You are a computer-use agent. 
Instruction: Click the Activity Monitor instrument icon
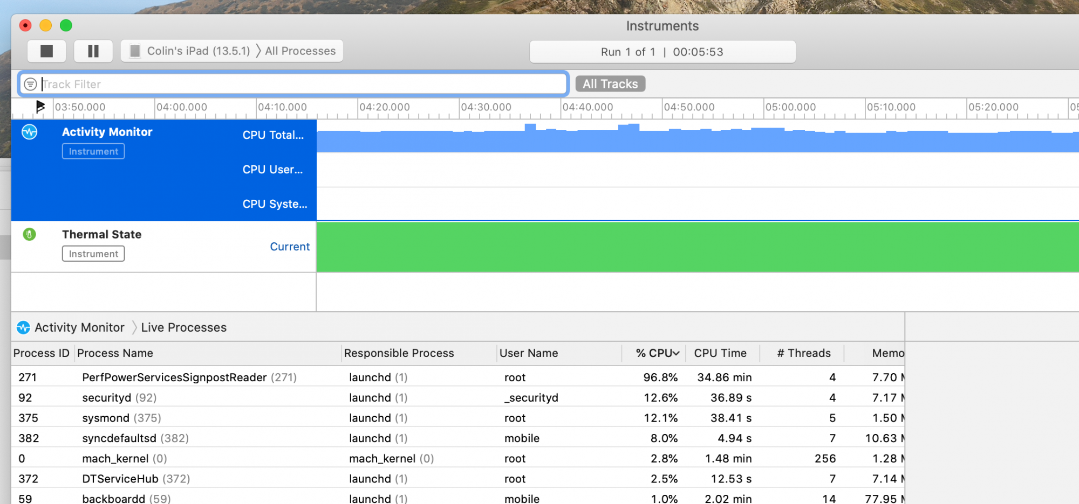tap(30, 132)
